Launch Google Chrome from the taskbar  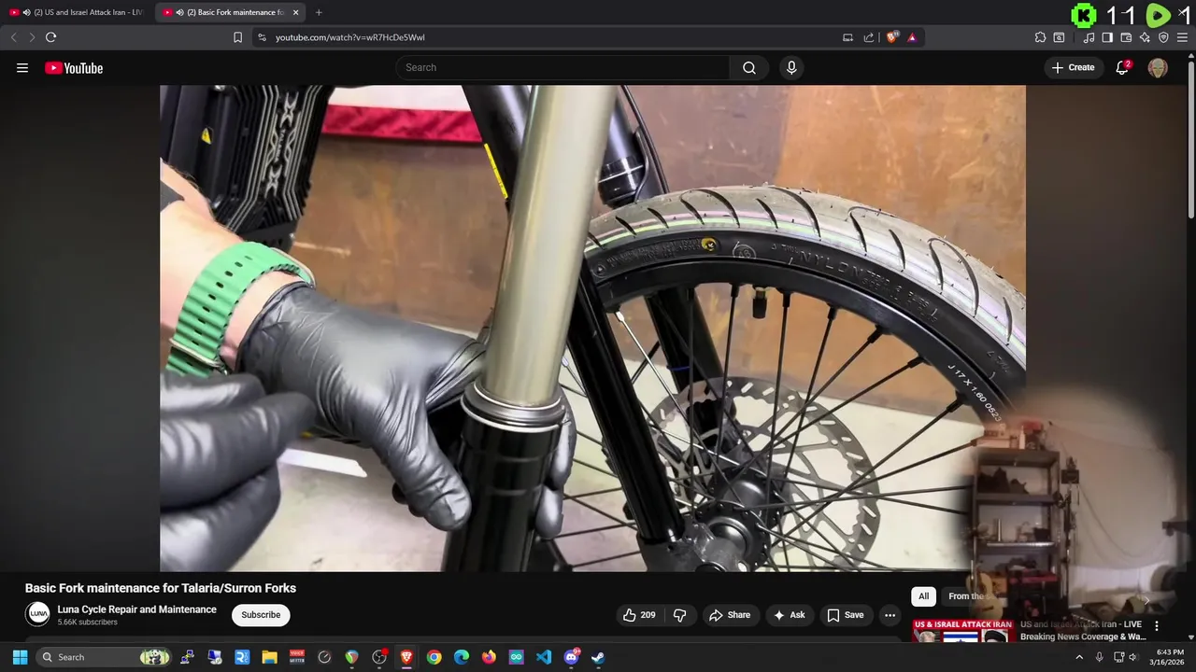(434, 657)
